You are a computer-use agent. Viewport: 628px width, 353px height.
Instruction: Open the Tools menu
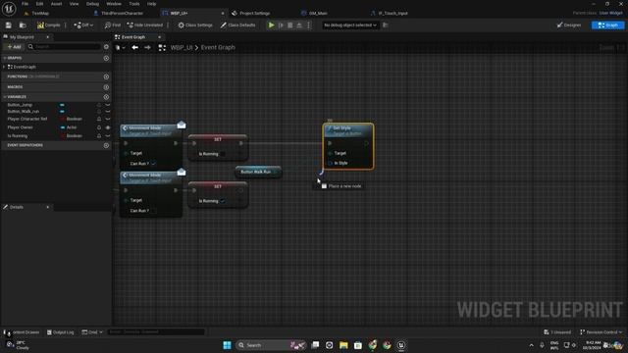(x=134, y=4)
